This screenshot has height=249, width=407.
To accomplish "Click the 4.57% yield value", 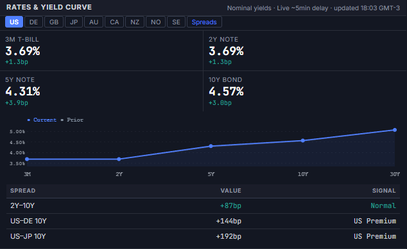I will click(226, 92).
